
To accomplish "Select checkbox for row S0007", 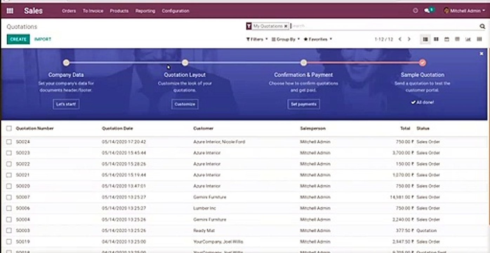I will coord(9,197).
